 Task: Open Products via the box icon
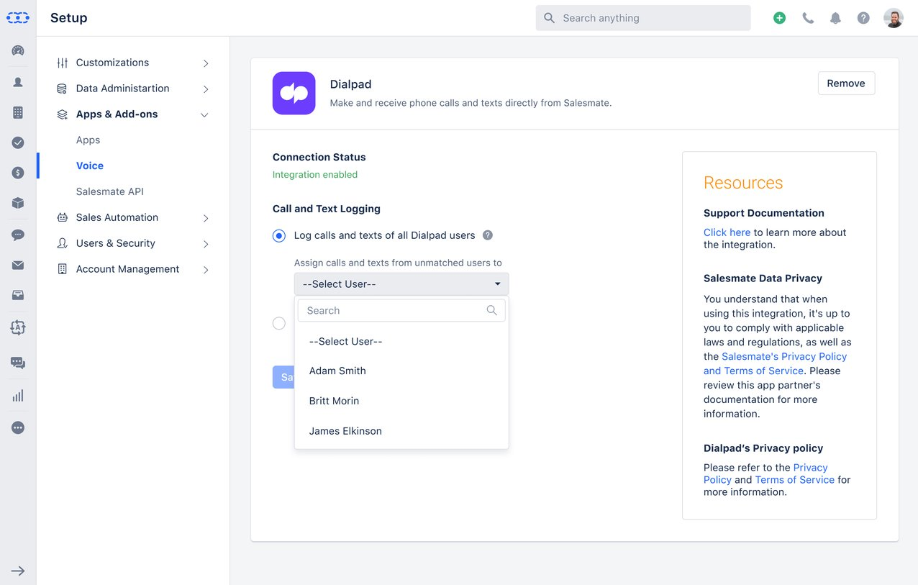point(18,203)
